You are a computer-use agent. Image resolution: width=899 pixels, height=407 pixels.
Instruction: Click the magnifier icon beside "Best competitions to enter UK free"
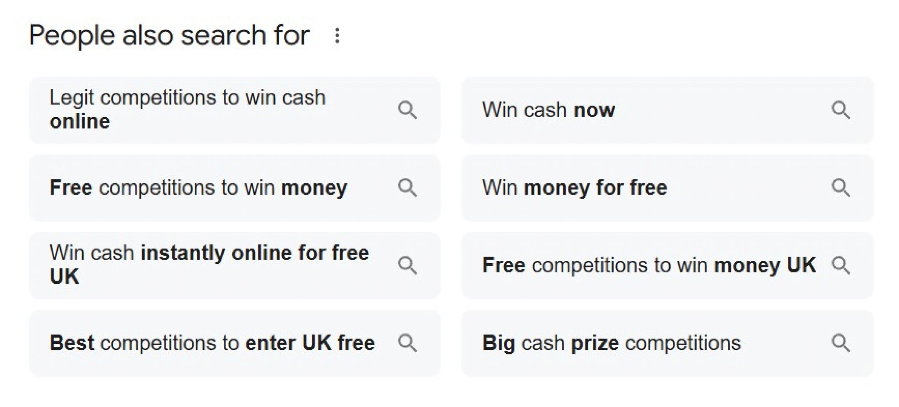tap(410, 343)
